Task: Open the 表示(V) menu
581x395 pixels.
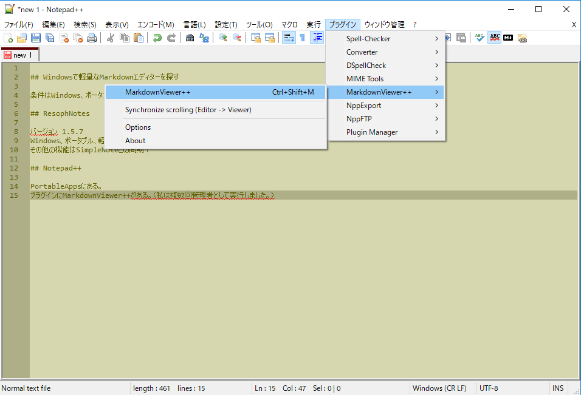Action: [117, 24]
